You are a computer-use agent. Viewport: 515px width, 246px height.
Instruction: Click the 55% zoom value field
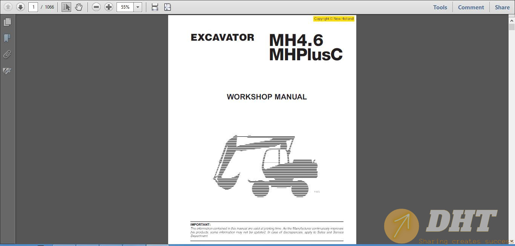[x=125, y=7]
